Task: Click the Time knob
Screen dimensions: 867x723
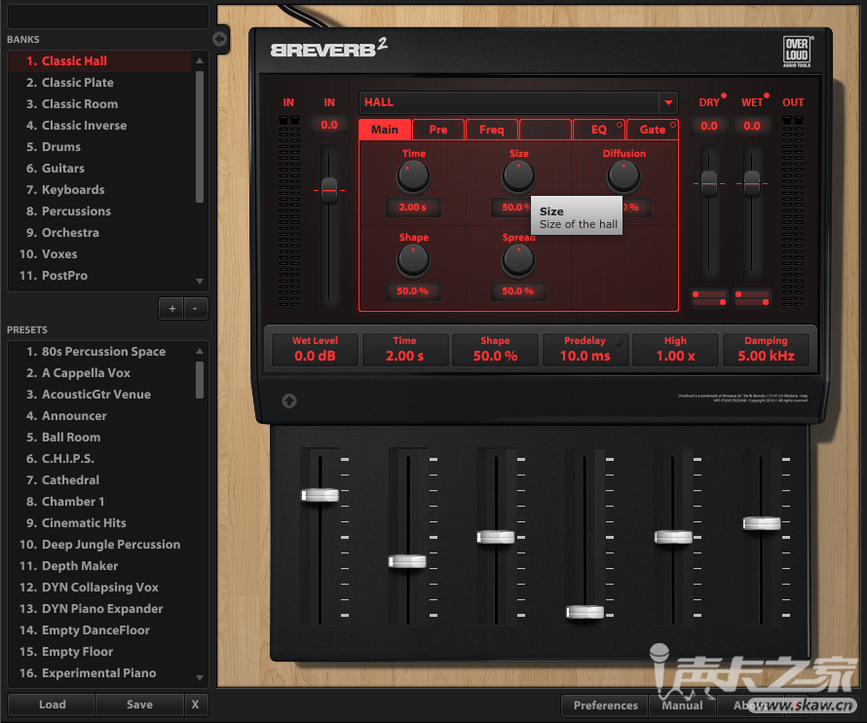Action: point(413,176)
